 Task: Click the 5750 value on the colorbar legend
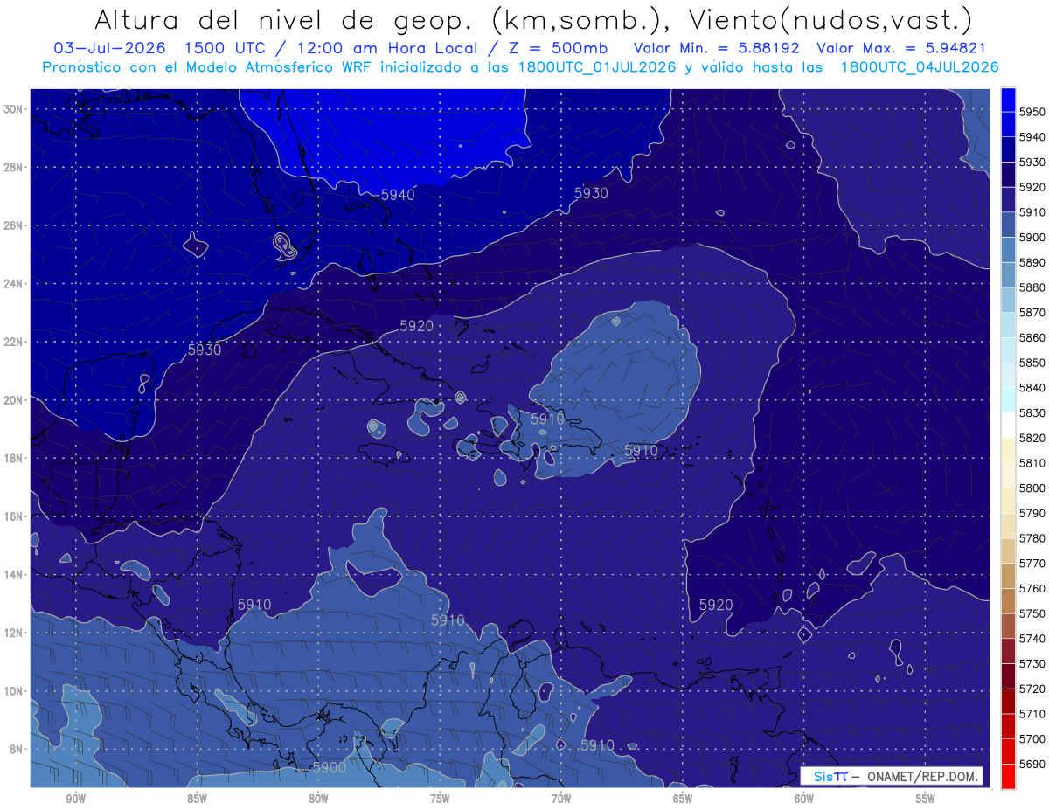click(x=1033, y=613)
